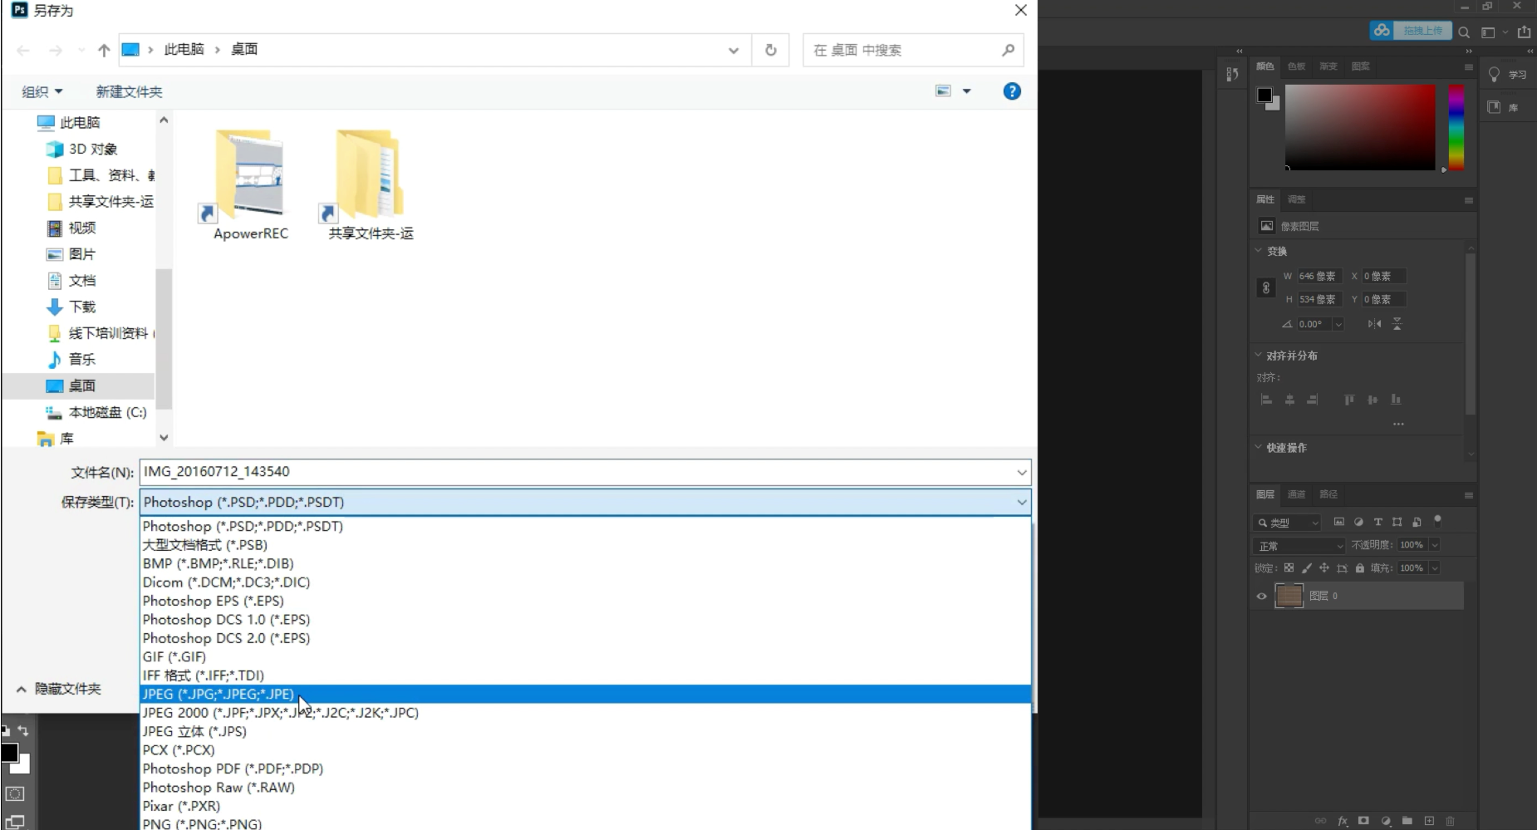
Task: Click the help question mark icon
Action: [x=1011, y=91]
